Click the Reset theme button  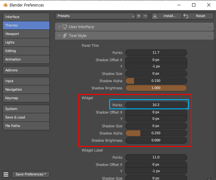click(198, 16)
